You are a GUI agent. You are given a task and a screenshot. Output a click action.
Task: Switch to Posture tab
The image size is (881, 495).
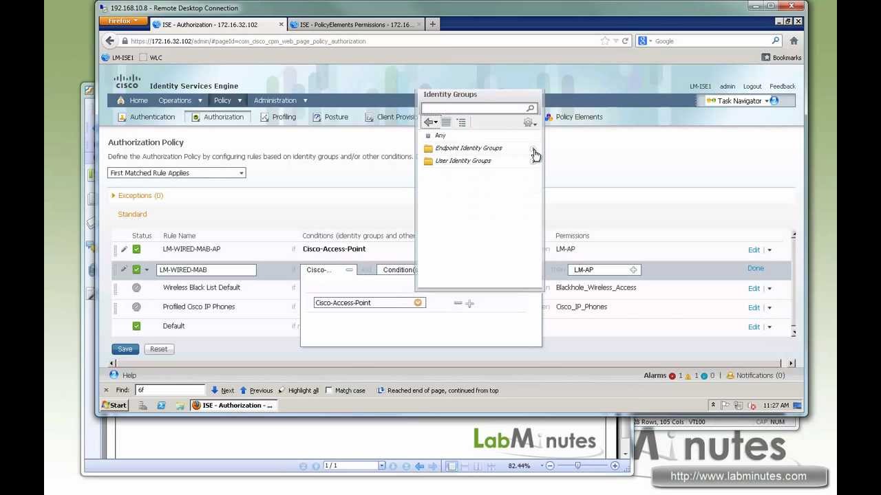tap(330, 117)
